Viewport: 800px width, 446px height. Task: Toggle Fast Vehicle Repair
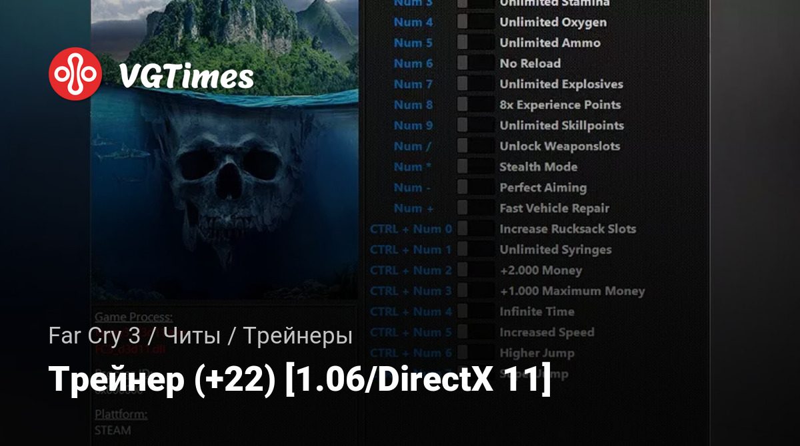[x=475, y=208]
